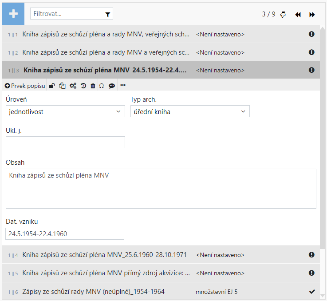Click the history revert icon
The width and height of the screenshot is (327, 301).
83,86
